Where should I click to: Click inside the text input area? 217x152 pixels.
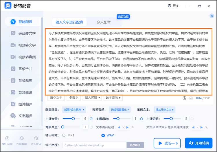tap(128, 62)
